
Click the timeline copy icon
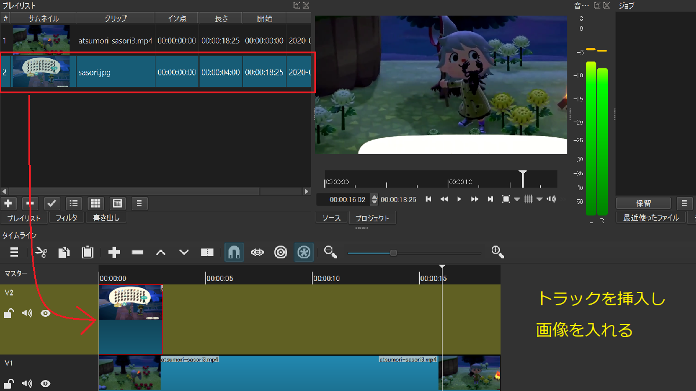pos(64,252)
